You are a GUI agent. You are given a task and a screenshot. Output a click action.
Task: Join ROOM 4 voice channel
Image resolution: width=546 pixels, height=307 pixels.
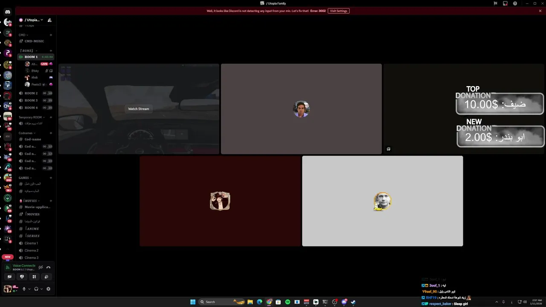pos(36,107)
